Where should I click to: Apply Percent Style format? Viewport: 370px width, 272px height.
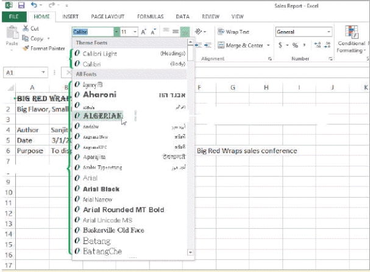point(295,45)
